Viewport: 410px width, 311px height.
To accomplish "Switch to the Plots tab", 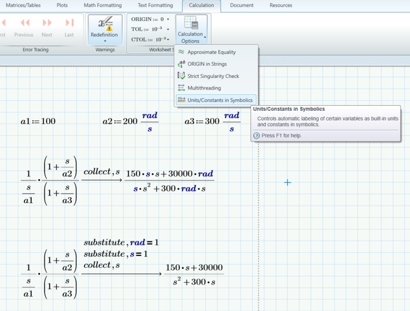I will point(62,6).
